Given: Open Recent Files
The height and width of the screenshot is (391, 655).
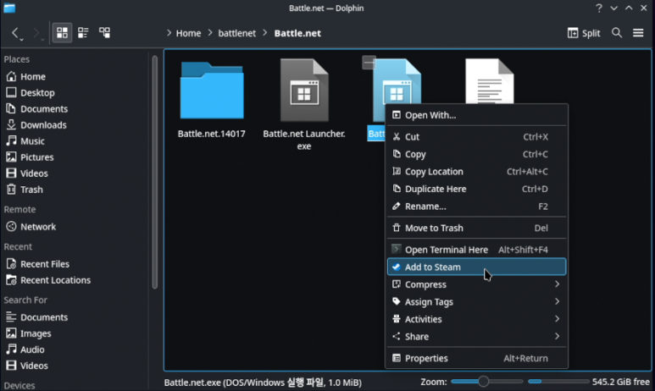Looking at the screenshot, I should (75, 264).
